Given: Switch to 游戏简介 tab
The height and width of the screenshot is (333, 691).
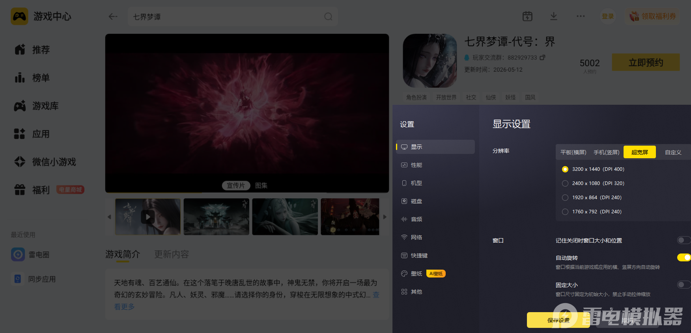Looking at the screenshot, I should pos(123,254).
